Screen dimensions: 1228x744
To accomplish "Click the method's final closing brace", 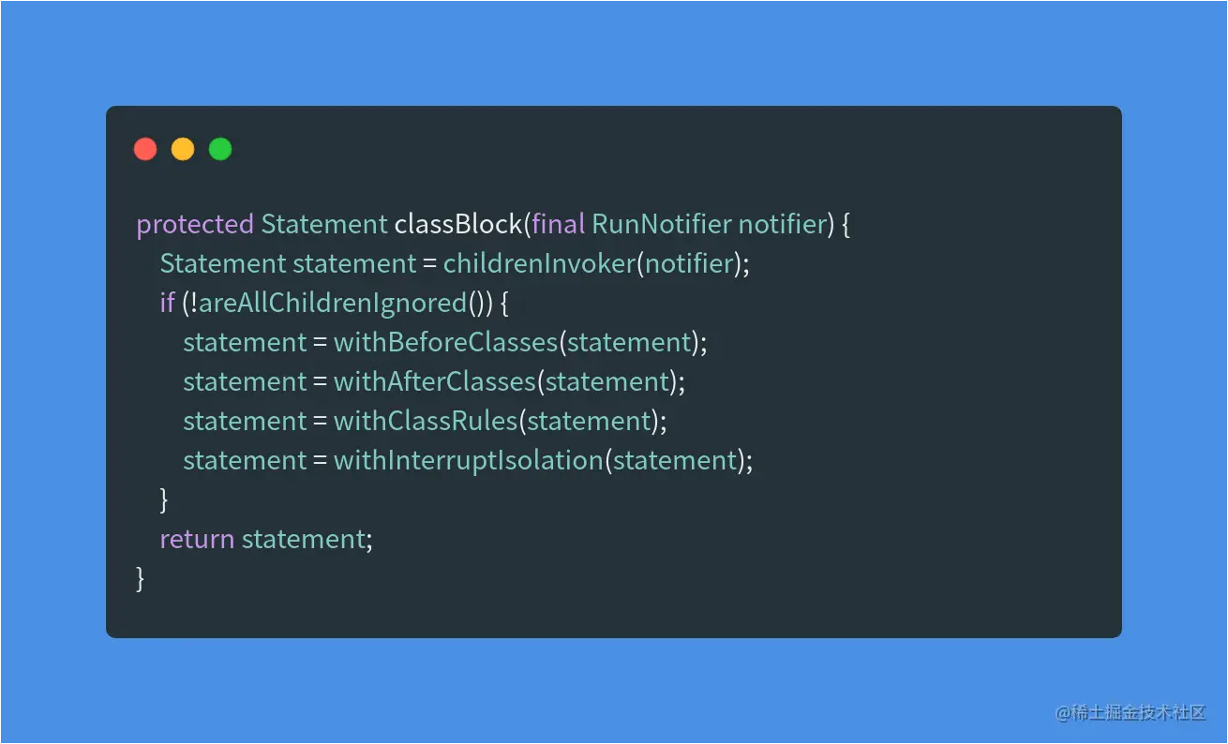I will pyautogui.click(x=141, y=579).
